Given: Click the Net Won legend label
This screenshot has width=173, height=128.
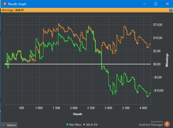Looking at the screenshot, I should point(75,125).
